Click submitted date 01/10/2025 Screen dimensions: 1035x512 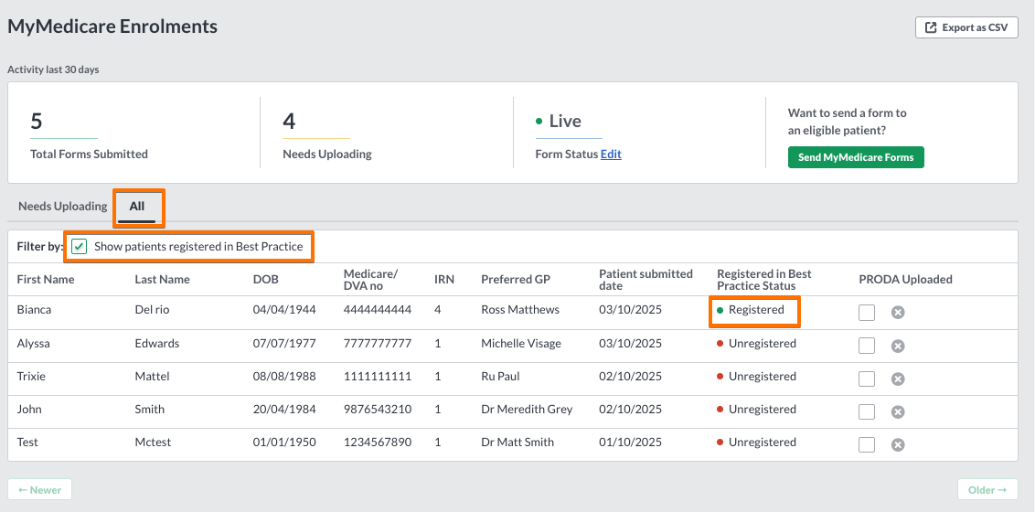click(630, 443)
